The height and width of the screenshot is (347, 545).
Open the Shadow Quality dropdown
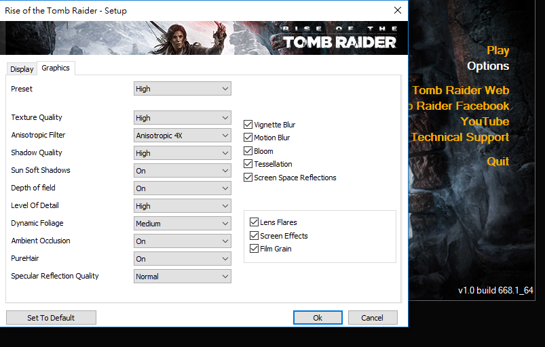[x=183, y=153]
